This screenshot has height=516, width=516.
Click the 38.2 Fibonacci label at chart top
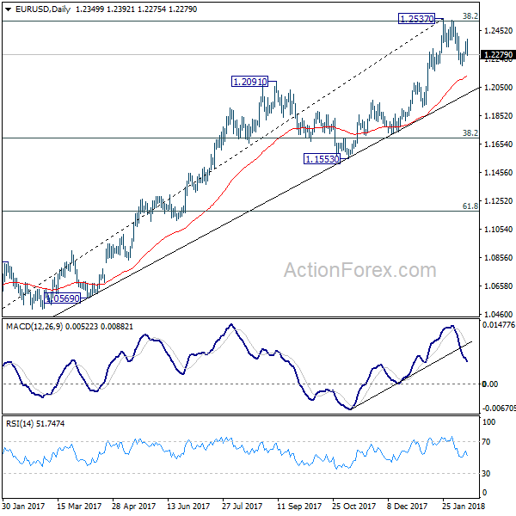pyautogui.click(x=470, y=15)
